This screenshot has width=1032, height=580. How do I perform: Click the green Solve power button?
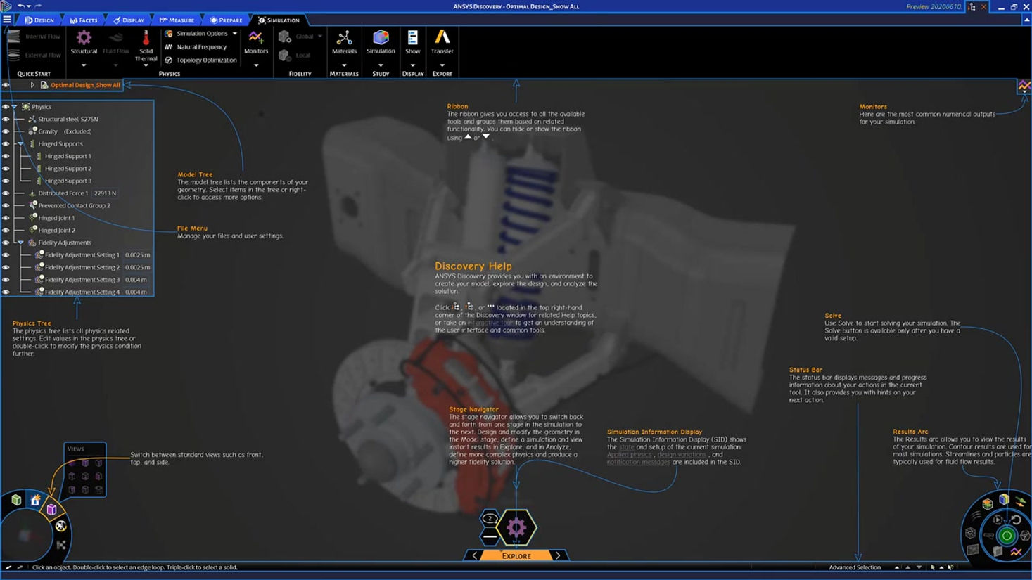pyautogui.click(x=1007, y=536)
